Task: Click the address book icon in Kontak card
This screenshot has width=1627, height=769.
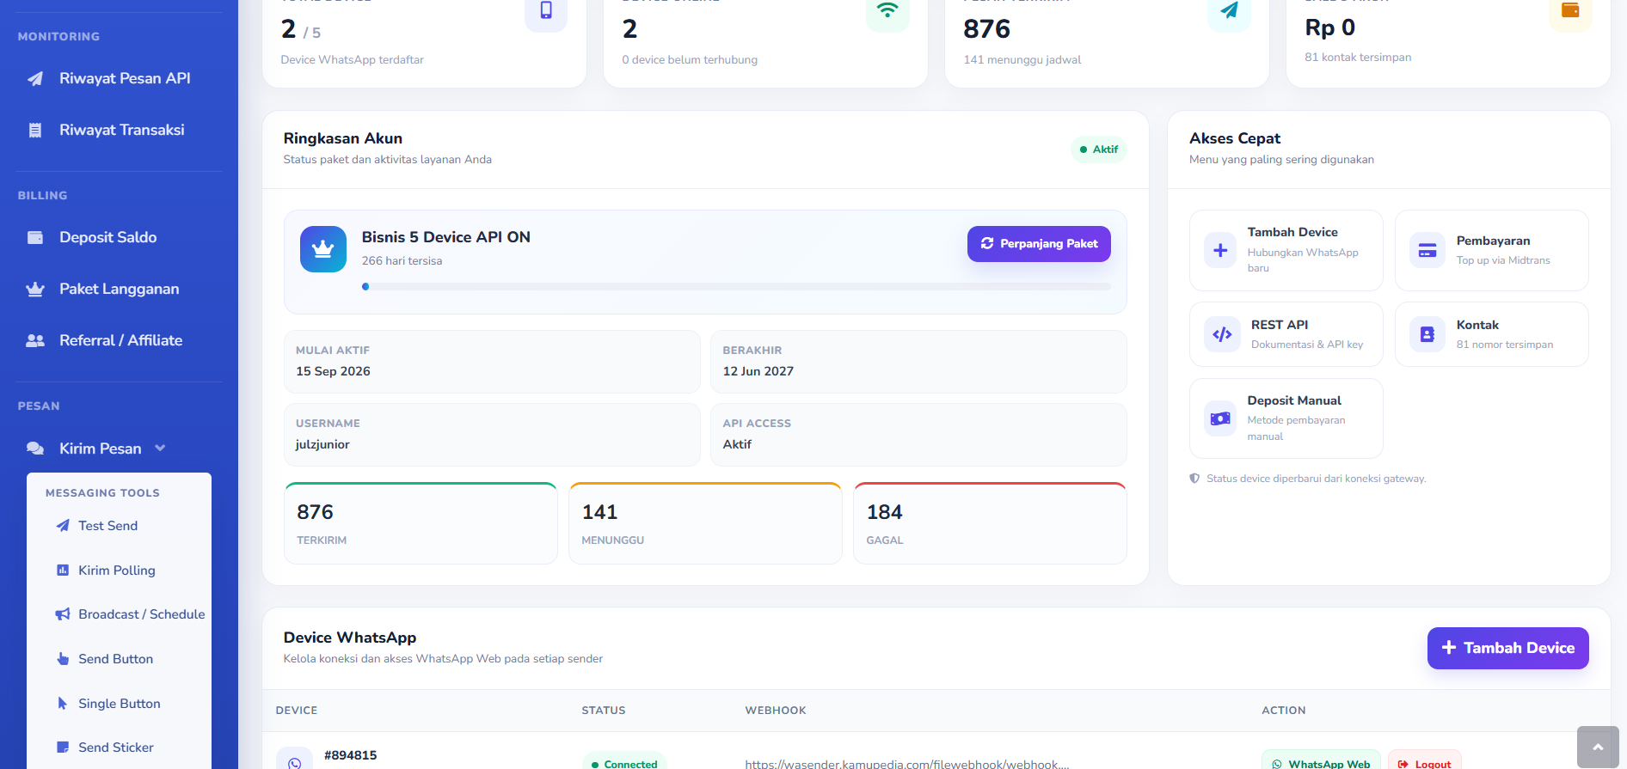Action: pyautogui.click(x=1427, y=334)
